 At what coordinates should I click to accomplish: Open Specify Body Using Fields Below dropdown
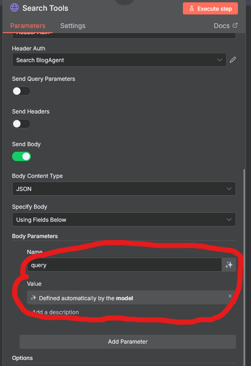124,219
